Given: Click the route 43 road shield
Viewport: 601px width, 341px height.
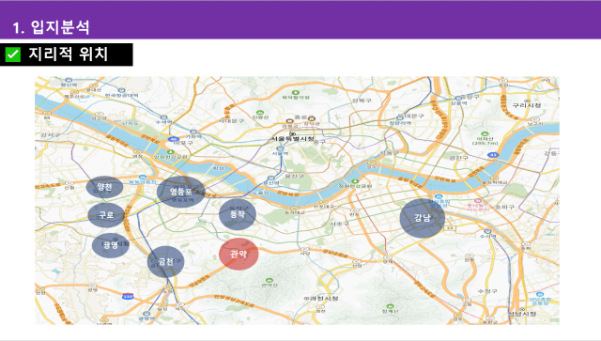Looking at the screenshot, I should click(x=492, y=155).
